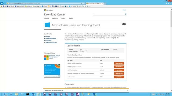Open the SMP Admin bookmark

click(72, 6)
